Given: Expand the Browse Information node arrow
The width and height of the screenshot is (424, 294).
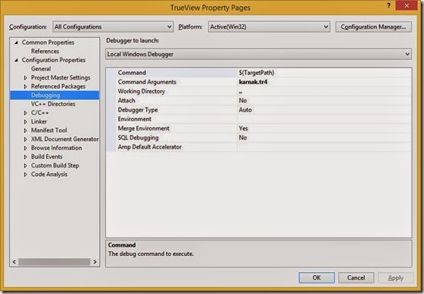Looking at the screenshot, I should [26, 148].
